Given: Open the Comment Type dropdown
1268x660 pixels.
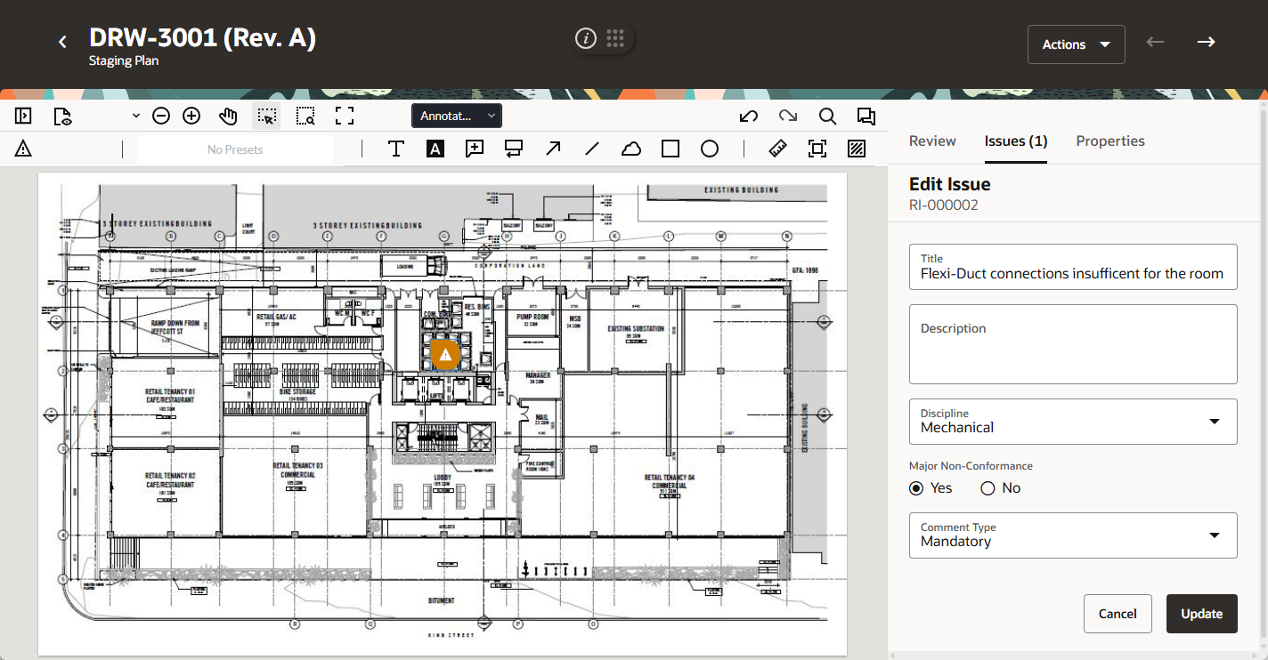Looking at the screenshot, I should pos(1214,535).
